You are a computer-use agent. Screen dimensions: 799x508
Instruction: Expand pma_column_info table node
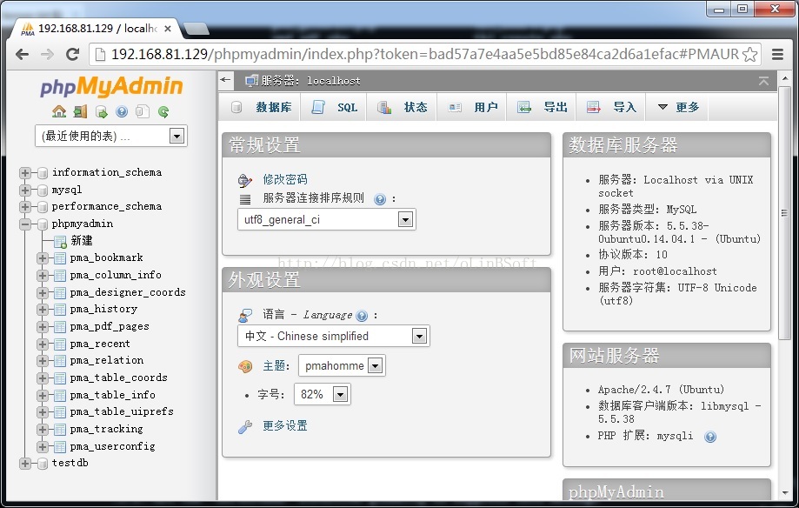click(x=43, y=276)
